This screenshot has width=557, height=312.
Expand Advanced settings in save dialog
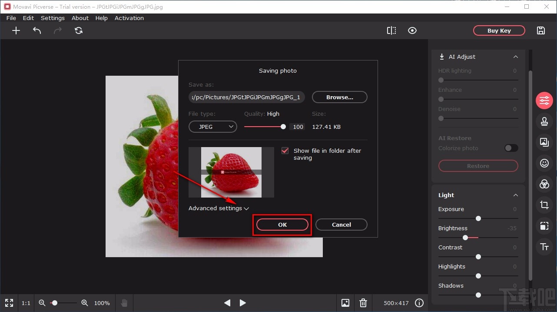pos(219,208)
